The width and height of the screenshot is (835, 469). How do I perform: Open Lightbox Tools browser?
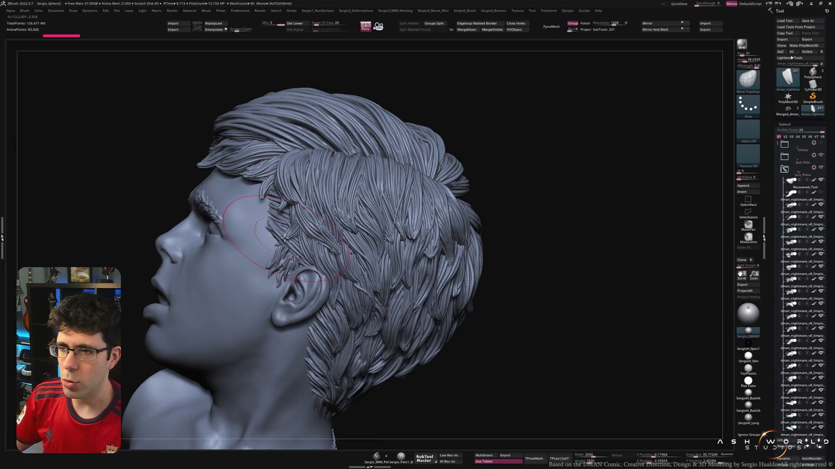(x=790, y=58)
